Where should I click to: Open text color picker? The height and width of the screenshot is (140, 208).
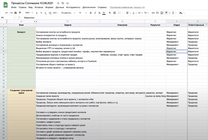[104, 13]
